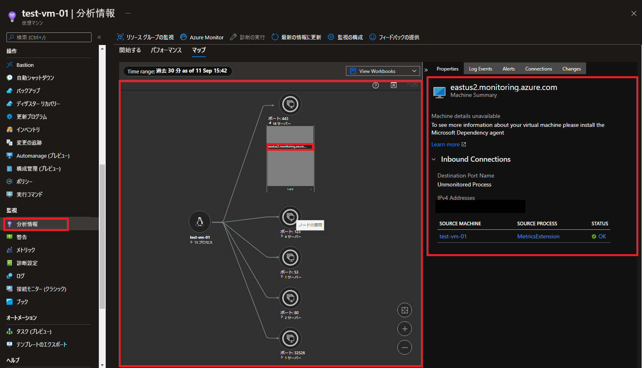Click the fit-to-screen map icon

[405, 310]
